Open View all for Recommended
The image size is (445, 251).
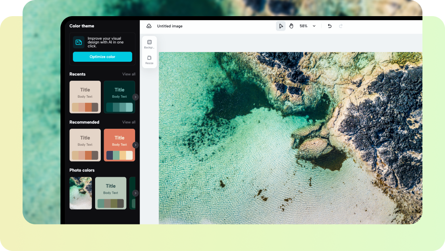(x=129, y=122)
